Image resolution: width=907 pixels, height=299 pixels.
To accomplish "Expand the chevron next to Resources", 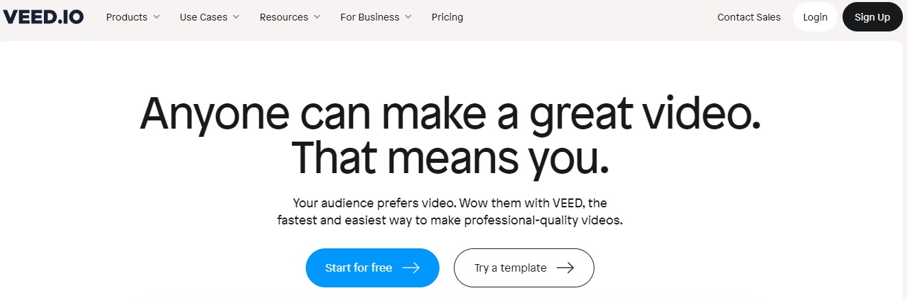I will [317, 17].
